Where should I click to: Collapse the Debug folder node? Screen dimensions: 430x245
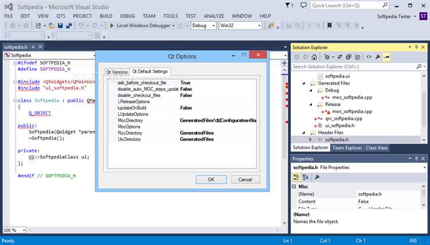coord(311,90)
